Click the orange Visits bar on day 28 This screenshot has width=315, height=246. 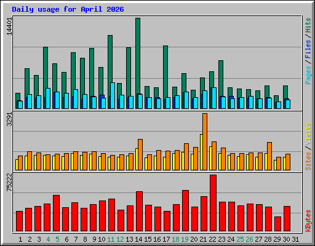point(269,156)
